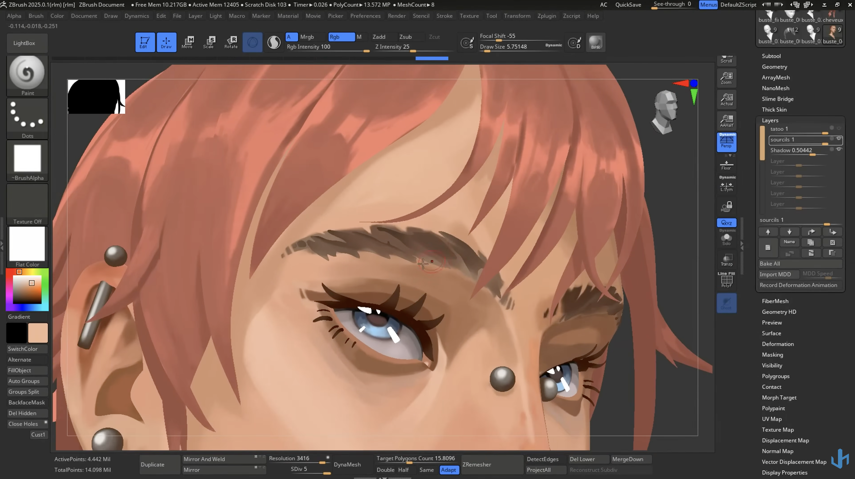Toggle PolyF line fill display

click(726, 281)
